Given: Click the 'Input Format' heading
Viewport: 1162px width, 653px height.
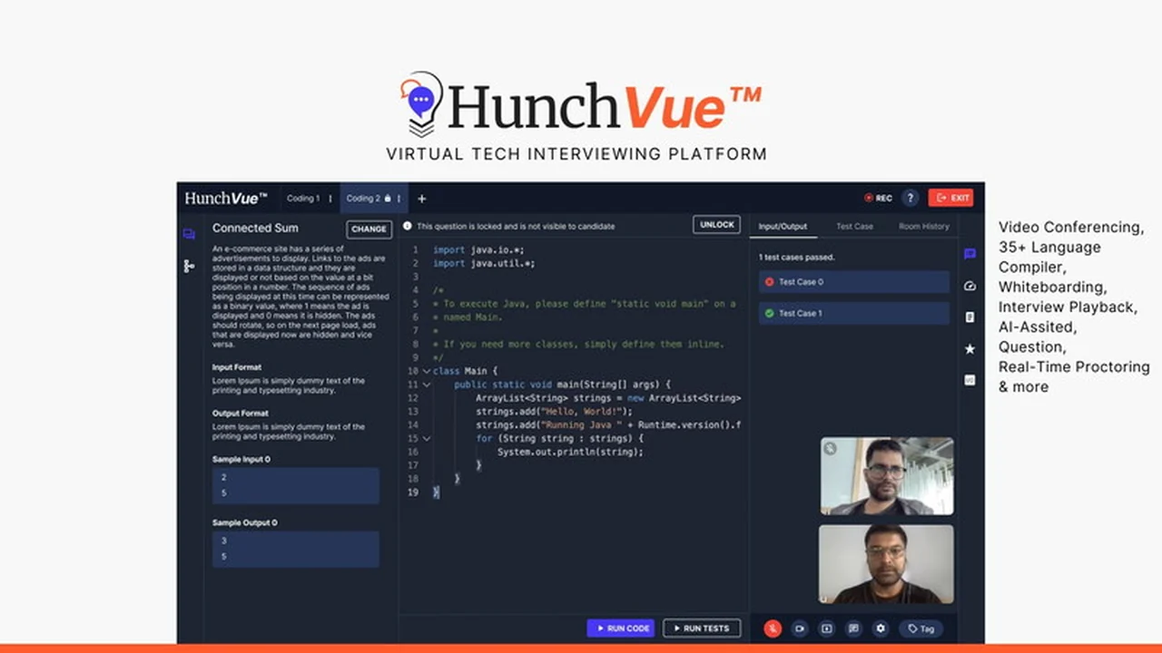Looking at the screenshot, I should point(237,367).
